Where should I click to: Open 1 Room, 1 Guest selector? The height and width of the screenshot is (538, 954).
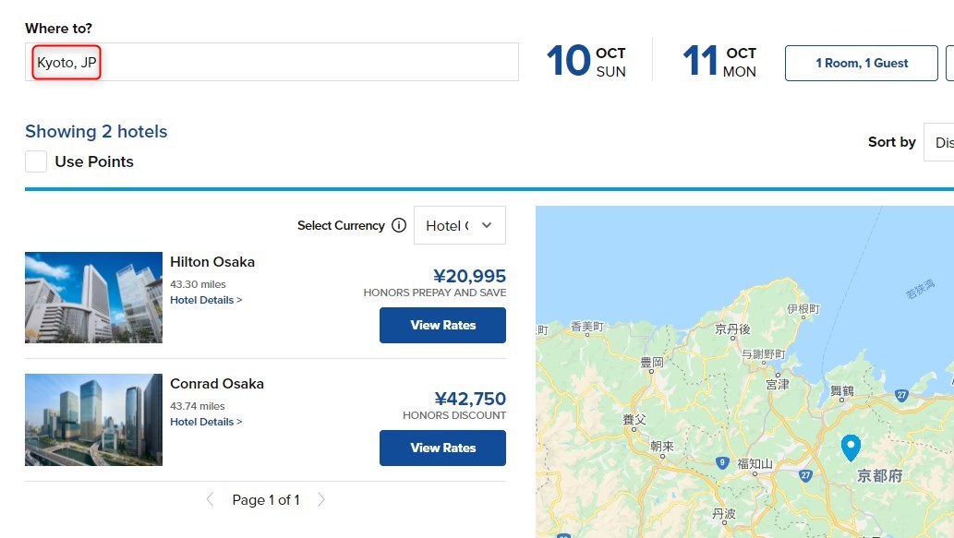tap(861, 63)
